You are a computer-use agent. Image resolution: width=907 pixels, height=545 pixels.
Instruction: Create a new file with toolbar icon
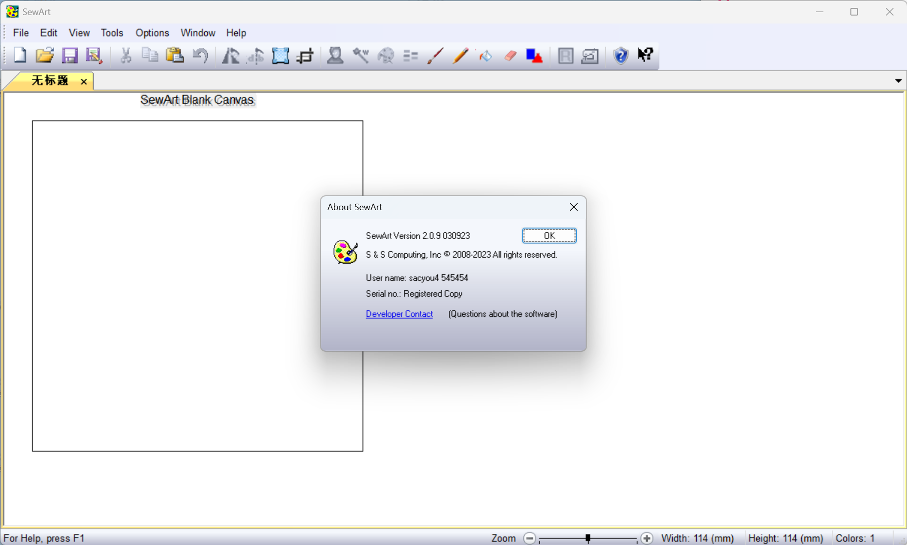(20, 55)
